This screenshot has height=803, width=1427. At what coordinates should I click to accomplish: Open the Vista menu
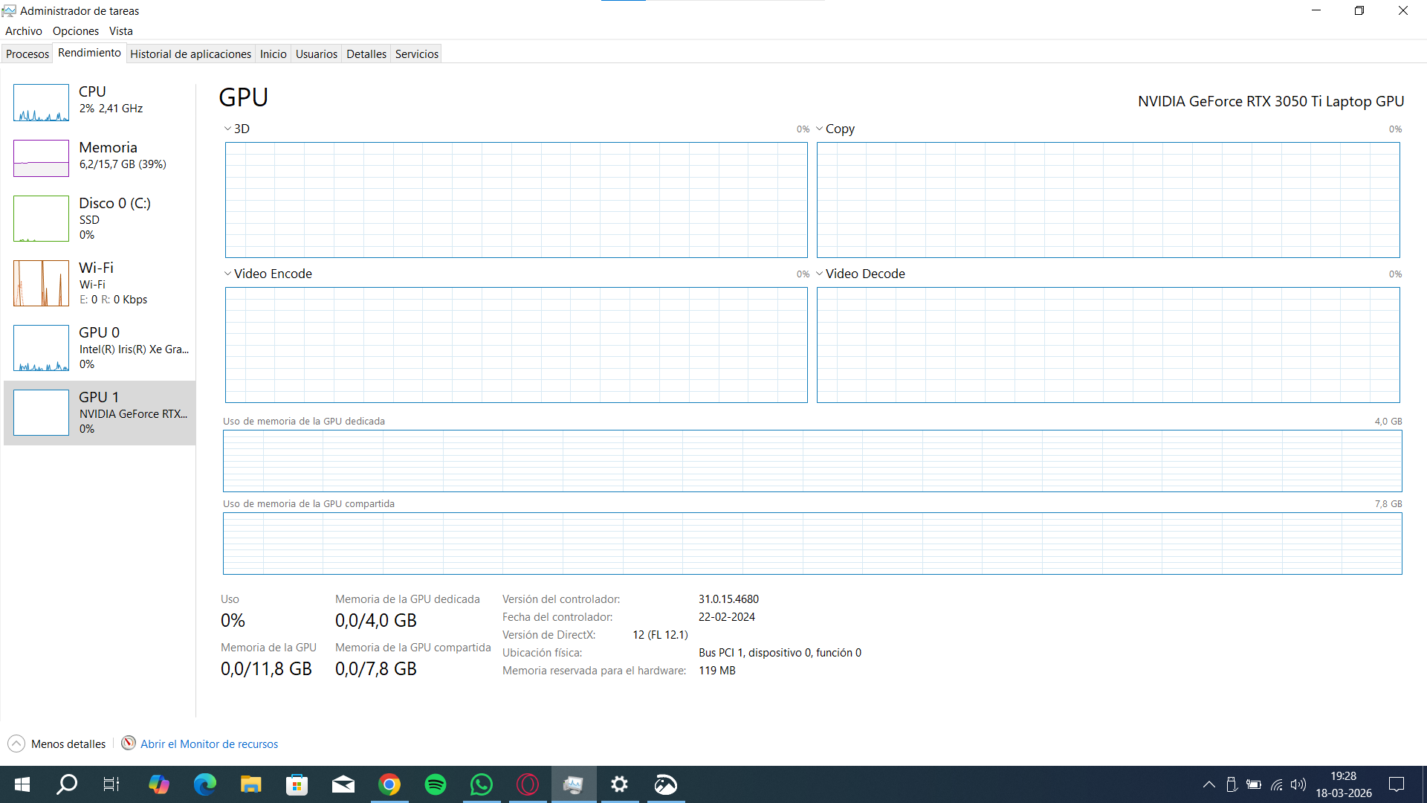120,30
